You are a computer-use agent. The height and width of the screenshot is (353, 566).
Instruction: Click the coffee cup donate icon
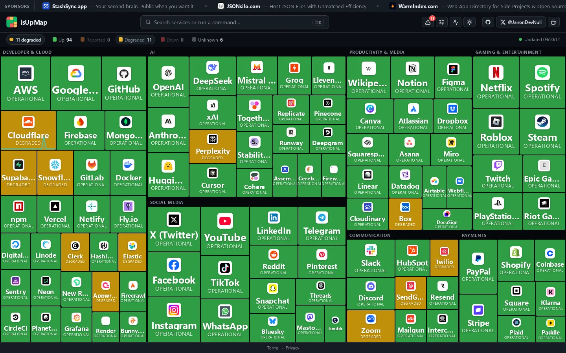click(554, 22)
